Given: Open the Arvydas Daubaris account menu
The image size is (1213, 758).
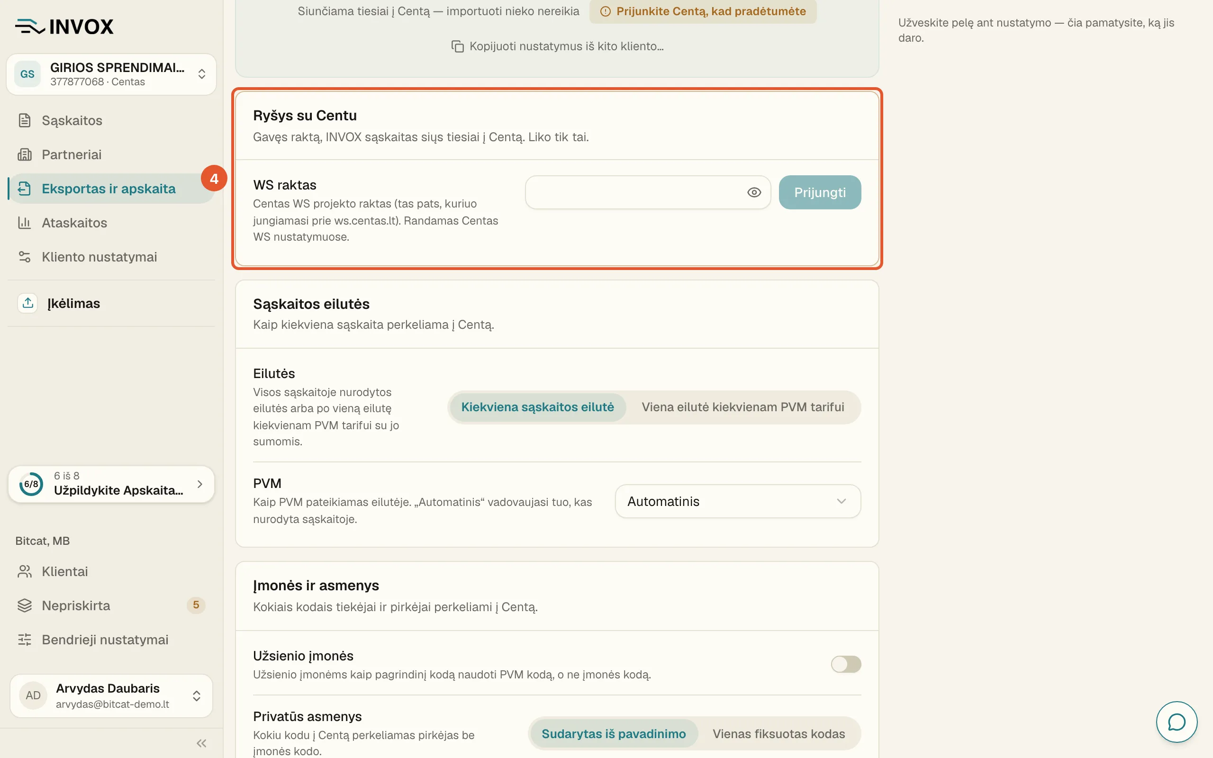Looking at the screenshot, I should coord(111,696).
